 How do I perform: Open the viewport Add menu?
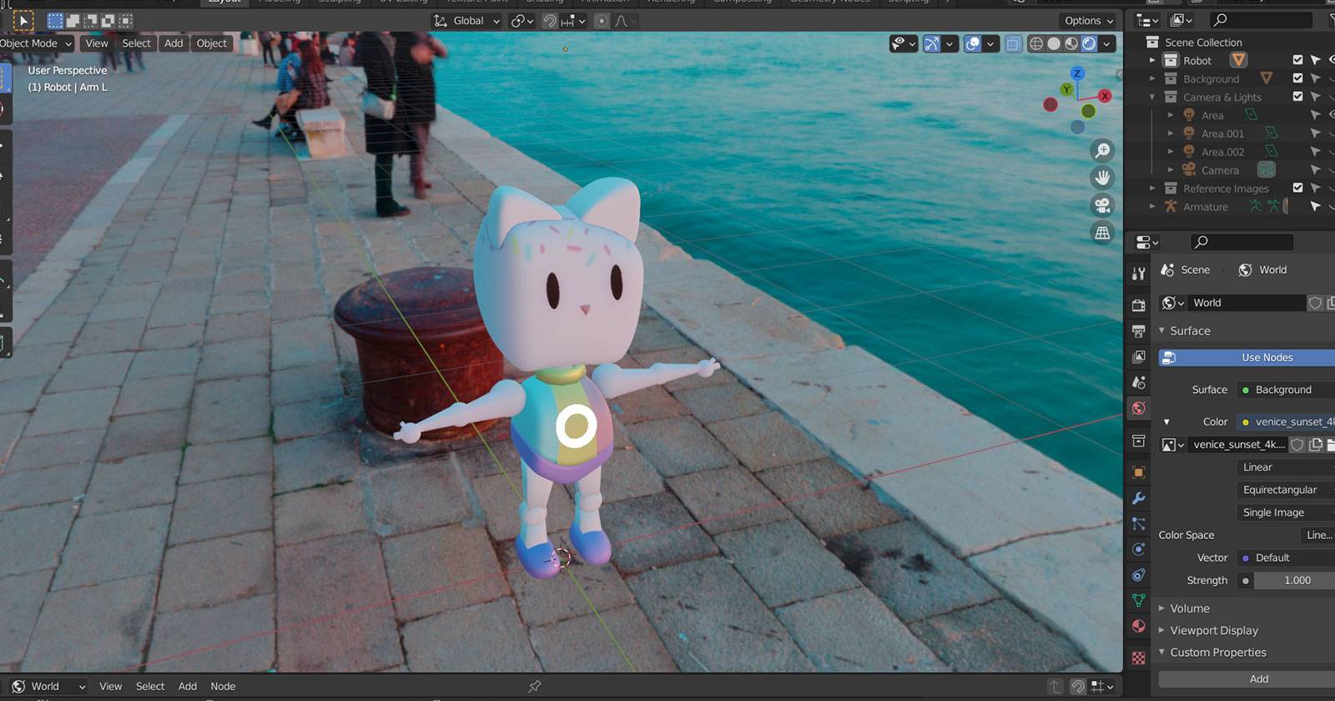[174, 43]
